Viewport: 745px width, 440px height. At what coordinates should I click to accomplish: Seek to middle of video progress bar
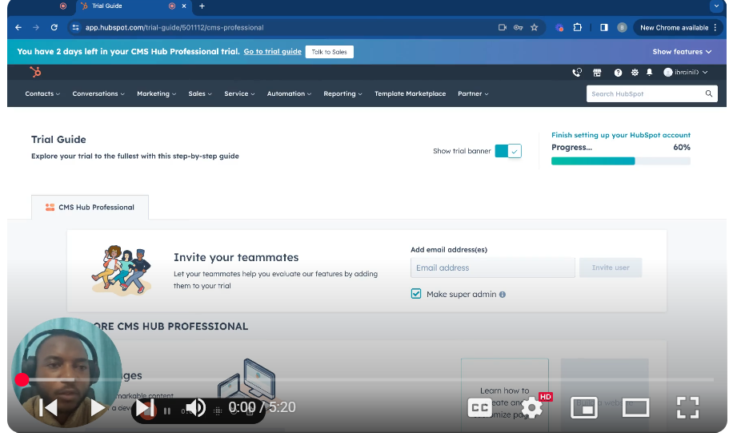tap(367, 380)
